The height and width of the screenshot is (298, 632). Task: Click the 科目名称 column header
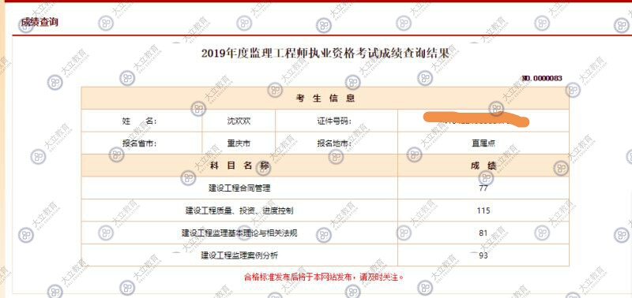239,166
